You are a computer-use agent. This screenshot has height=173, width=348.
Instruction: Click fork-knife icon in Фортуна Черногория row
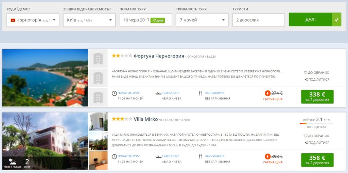coord(201,93)
